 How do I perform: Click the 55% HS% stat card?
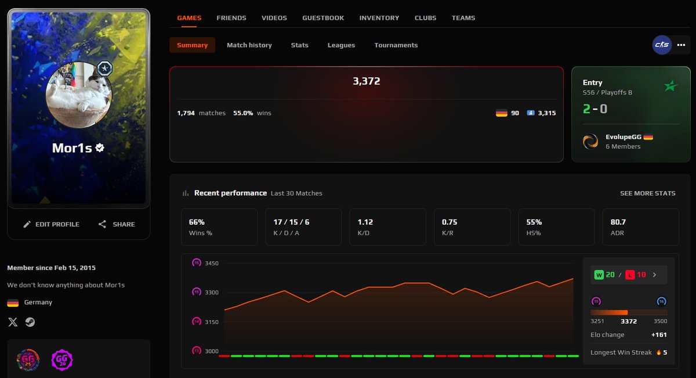(556, 227)
